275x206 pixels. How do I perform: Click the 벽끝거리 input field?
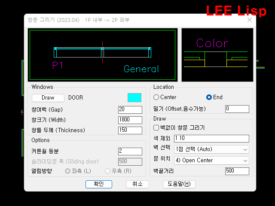point(237,171)
